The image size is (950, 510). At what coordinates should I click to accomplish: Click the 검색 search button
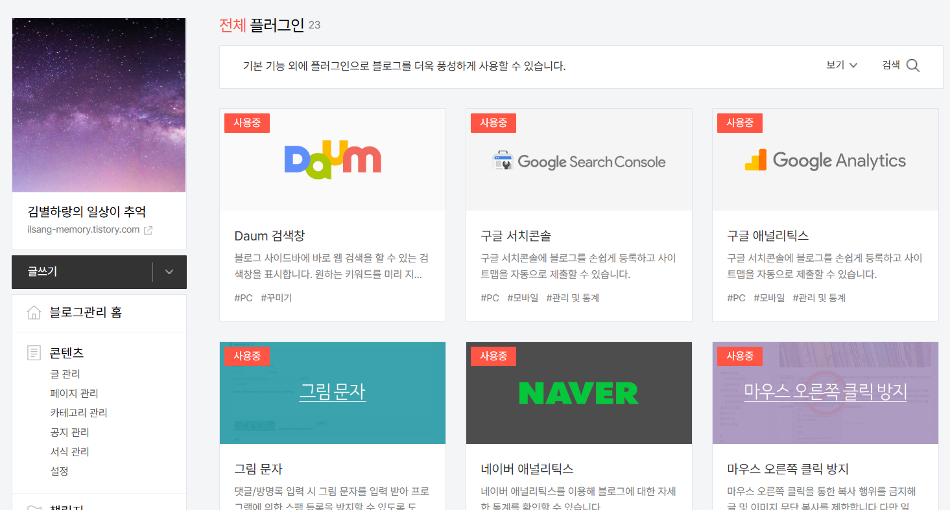[901, 65]
